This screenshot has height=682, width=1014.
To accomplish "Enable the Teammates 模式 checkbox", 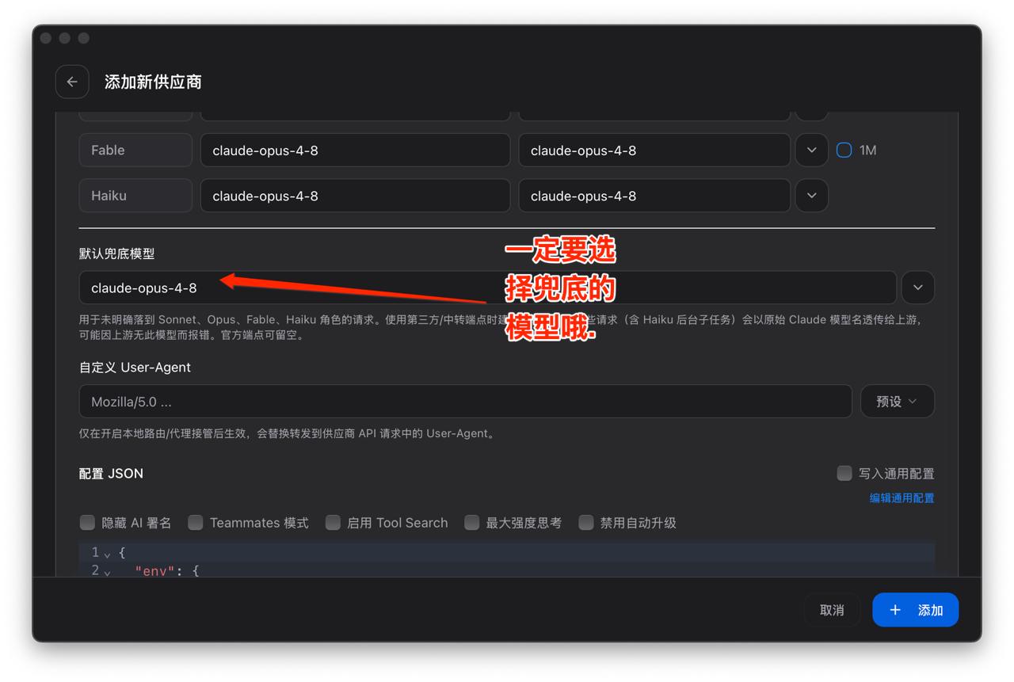I will pyautogui.click(x=195, y=523).
